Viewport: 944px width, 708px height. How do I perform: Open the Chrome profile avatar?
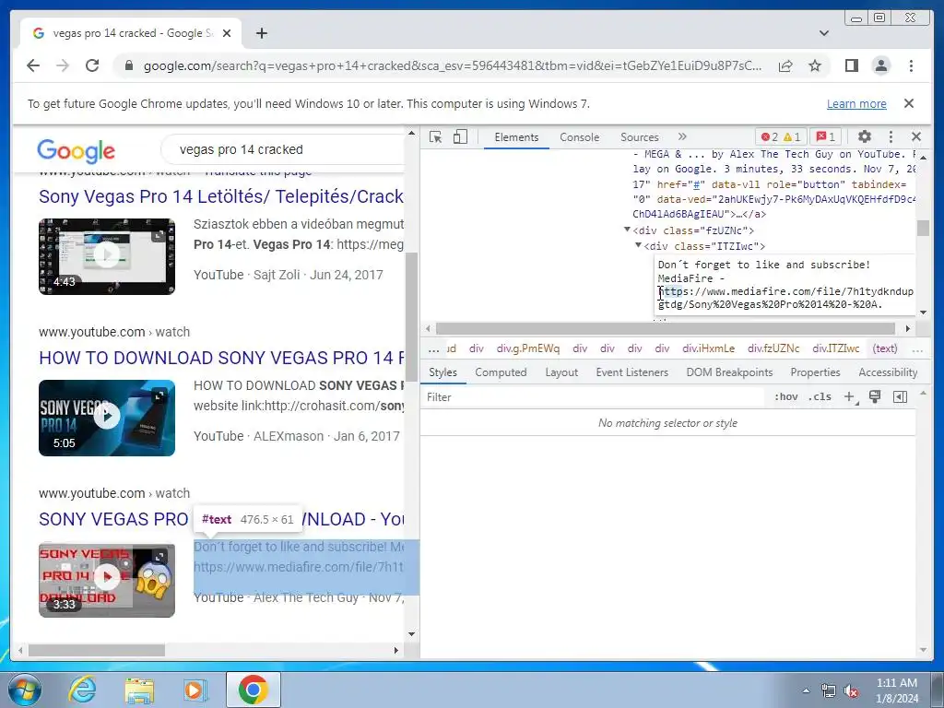click(x=880, y=65)
